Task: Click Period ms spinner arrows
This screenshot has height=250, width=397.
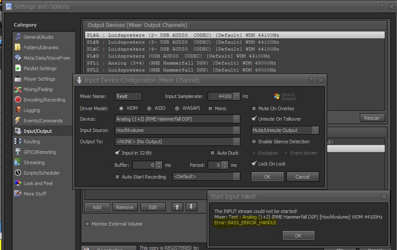Action: [225, 165]
